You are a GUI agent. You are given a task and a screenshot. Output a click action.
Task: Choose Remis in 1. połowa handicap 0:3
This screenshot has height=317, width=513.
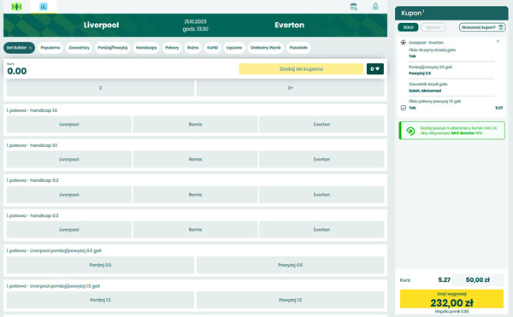195,230
